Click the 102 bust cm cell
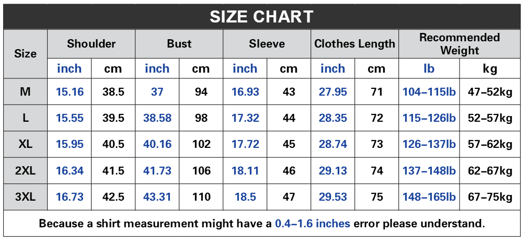This screenshot has height=243, width=527. pos(201,144)
